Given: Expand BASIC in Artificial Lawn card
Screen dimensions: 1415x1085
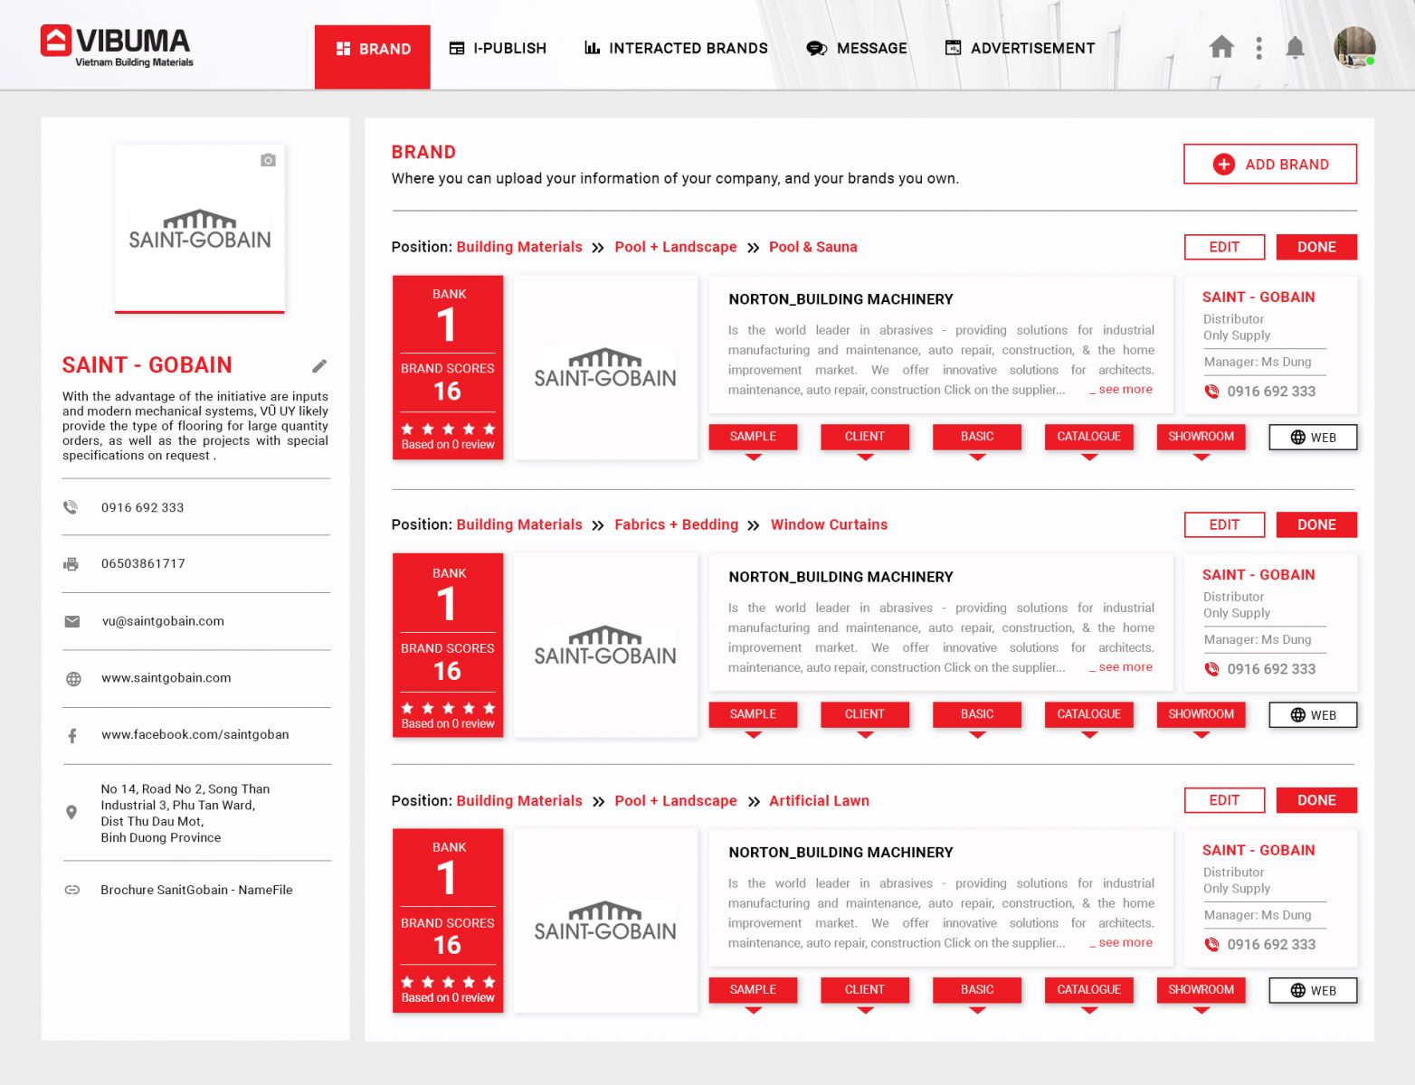Looking at the screenshot, I should point(977,991).
